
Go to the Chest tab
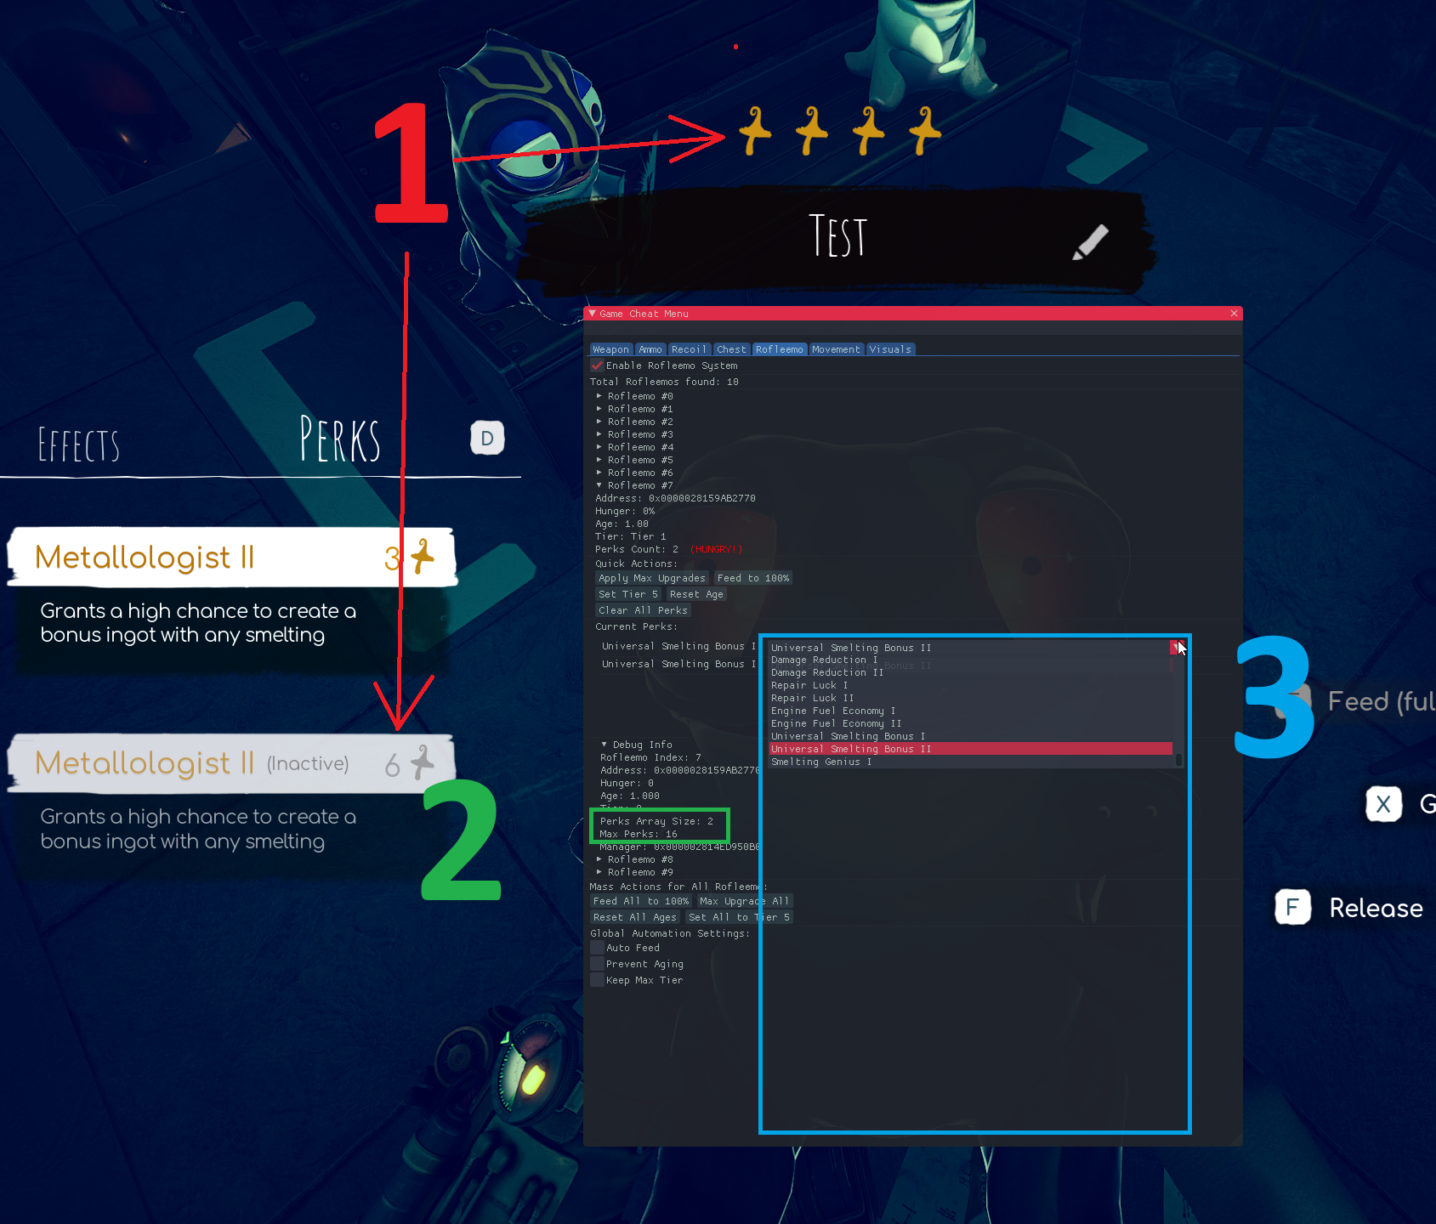pyautogui.click(x=731, y=349)
